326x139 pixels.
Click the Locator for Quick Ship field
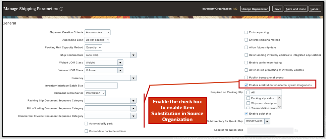coord(270,130)
